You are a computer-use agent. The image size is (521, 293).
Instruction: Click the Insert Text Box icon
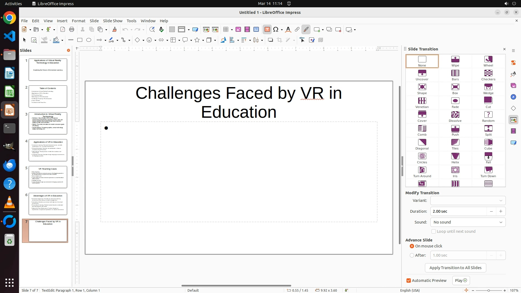267,30
